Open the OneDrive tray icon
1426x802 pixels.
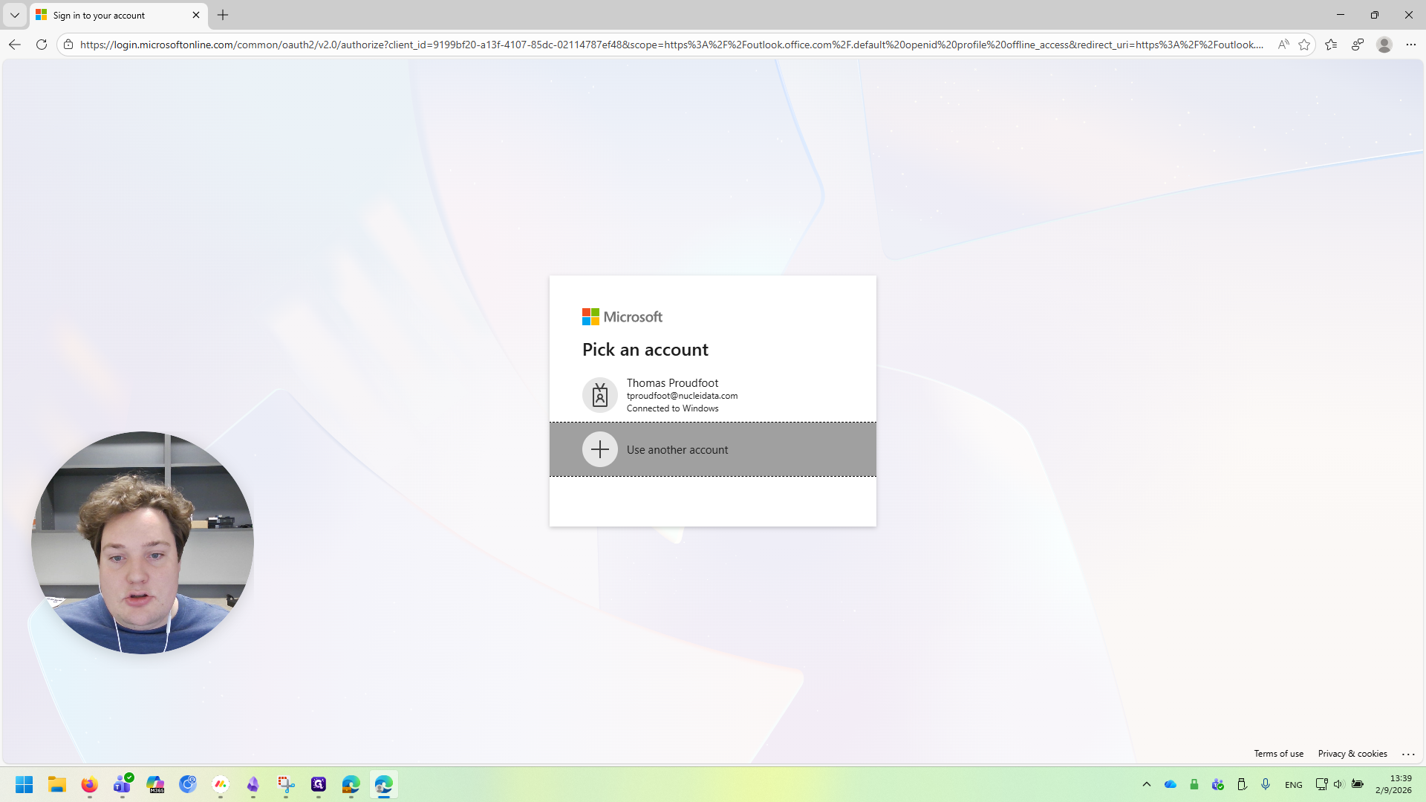click(1171, 784)
